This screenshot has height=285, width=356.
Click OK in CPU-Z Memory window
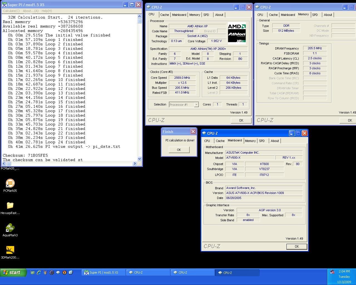[348, 120]
